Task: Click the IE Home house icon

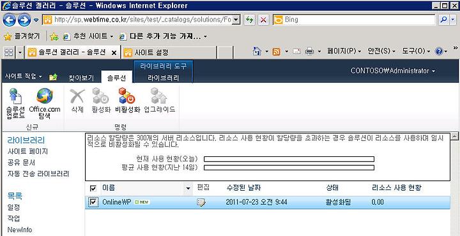Action: click(x=257, y=52)
